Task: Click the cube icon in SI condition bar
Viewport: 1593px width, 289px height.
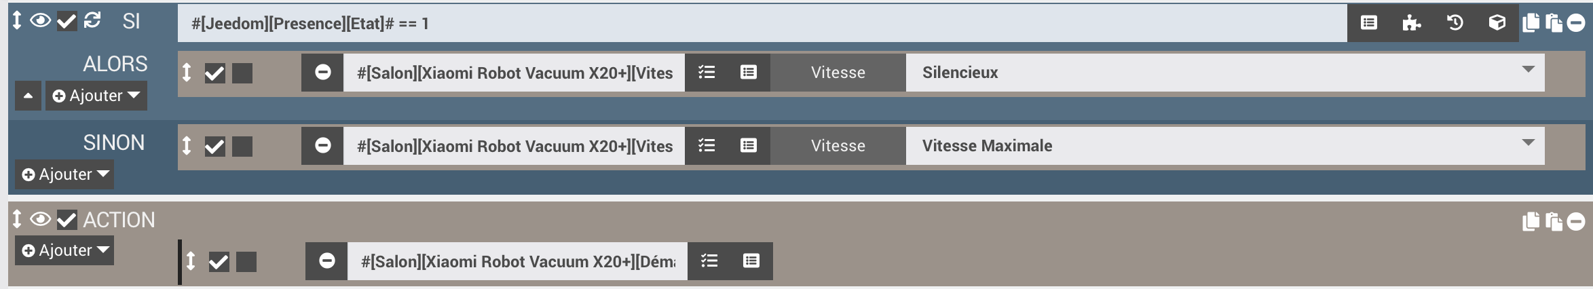Action: point(1497,23)
